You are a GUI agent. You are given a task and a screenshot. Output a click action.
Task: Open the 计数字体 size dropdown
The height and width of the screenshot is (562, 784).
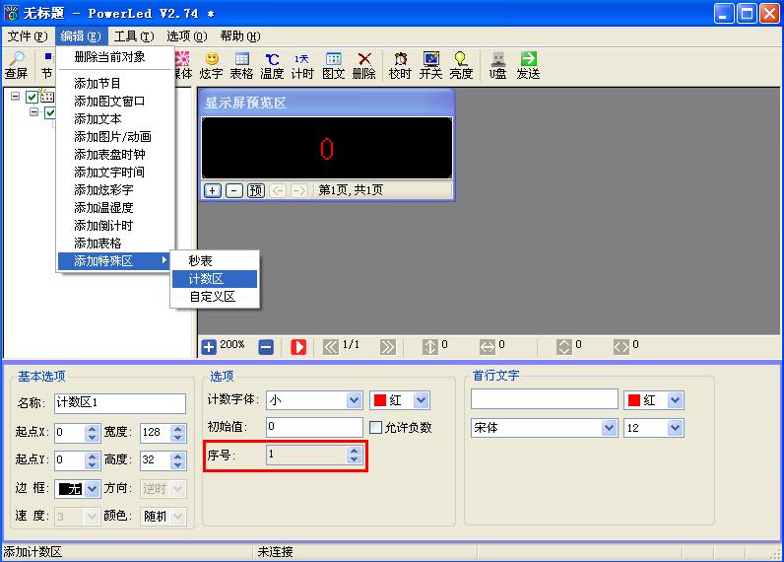click(355, 400)
